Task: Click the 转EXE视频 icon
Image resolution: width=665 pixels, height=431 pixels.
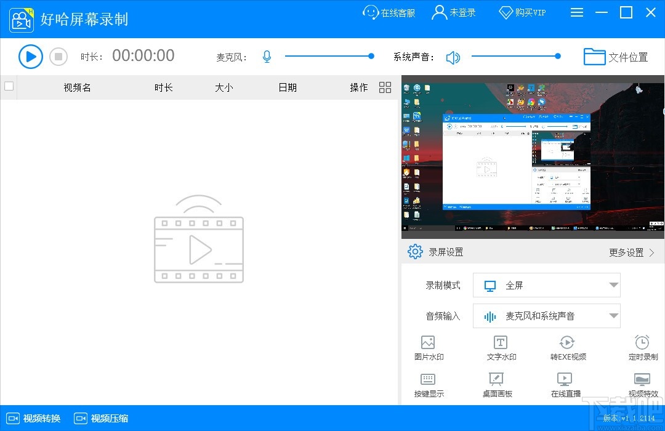Action: [x=567, y=347]
